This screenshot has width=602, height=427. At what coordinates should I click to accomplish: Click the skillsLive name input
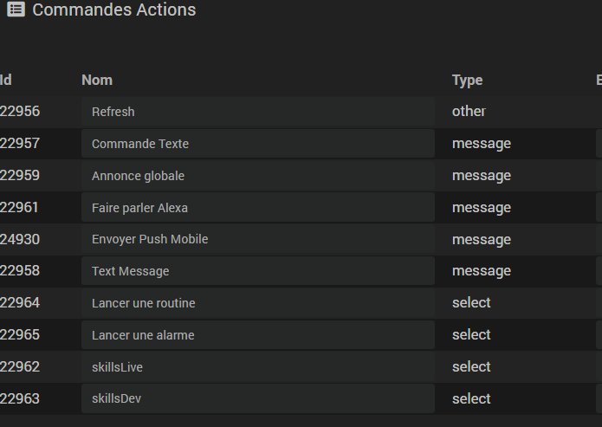tap(257, 367)
